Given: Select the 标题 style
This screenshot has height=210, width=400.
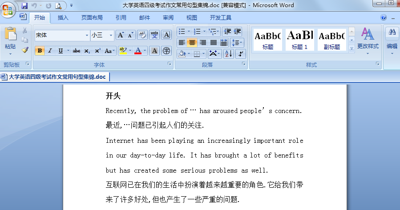Looking at the screenshot, I should [268, 40].
